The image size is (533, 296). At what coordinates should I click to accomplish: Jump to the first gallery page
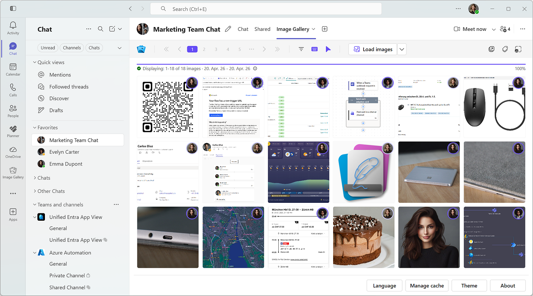(166, 49)
